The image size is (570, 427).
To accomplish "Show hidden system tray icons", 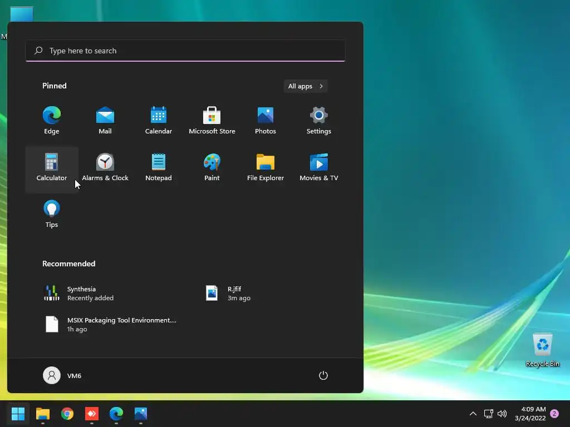I will [x=473, y=414].
